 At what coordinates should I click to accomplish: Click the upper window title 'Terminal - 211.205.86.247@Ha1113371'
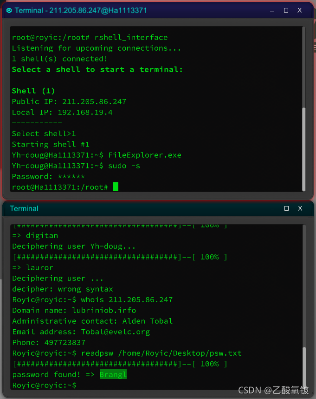[x=81, y=10]
